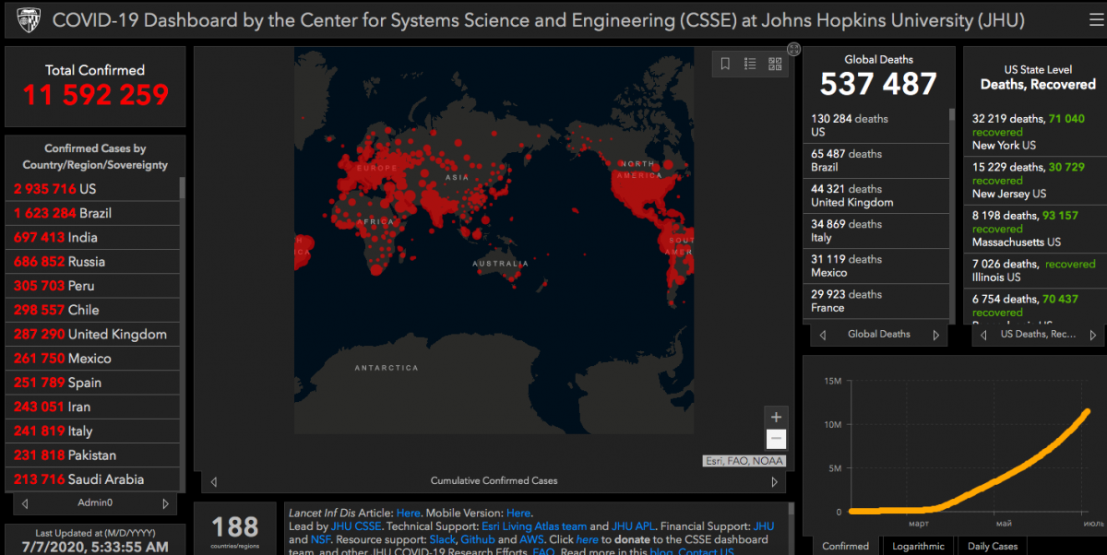Open the Github resource link
Screen dimensions: 1107x555
478,538
